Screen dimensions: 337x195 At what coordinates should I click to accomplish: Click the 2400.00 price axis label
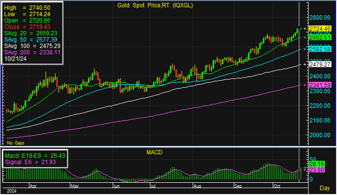click(320, 76)
